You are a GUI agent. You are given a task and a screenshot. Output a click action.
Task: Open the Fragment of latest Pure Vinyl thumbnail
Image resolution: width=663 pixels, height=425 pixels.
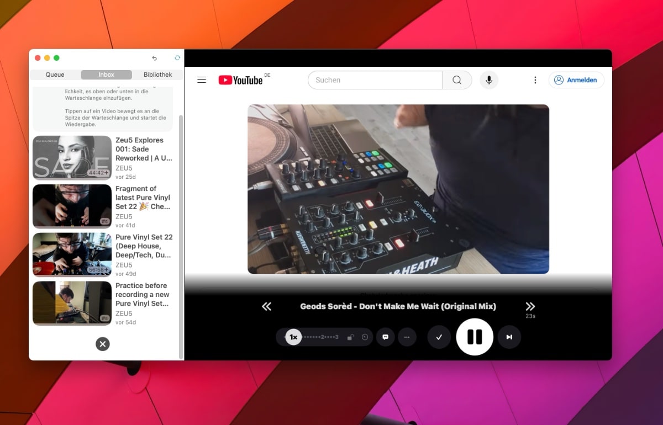(72, 206)
